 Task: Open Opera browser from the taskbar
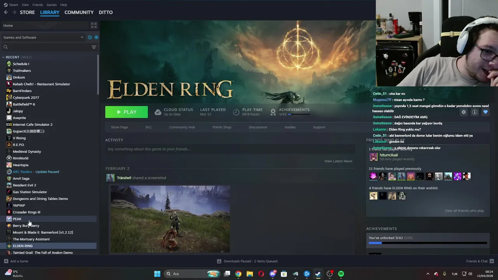coord(261,274)
